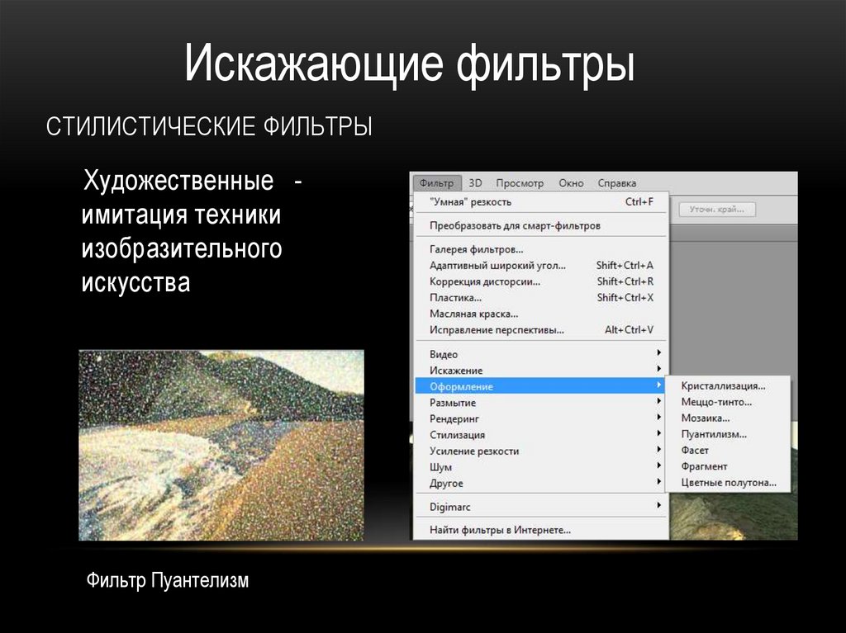This screenshot has height=633, width=846.
Task: Select Исправление перспективы
Action: [541, 330]
